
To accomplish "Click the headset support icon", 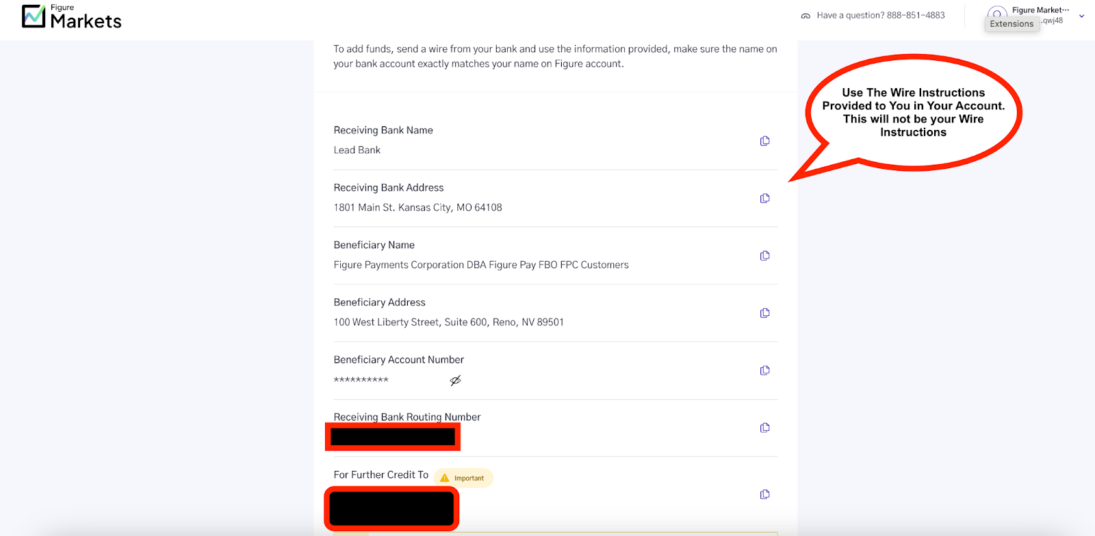I will click(x=806, y=16).
